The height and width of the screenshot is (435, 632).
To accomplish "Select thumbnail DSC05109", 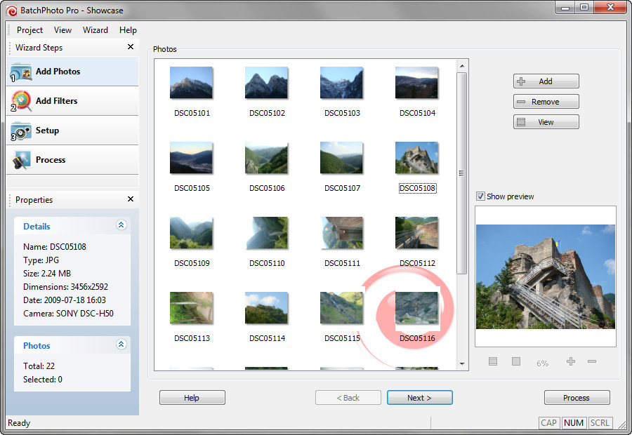I will tap(192, 233).
